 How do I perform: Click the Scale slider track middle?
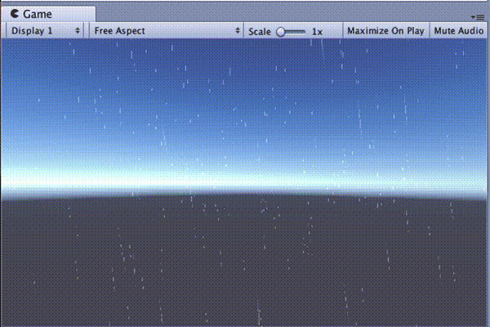(292, 31)
